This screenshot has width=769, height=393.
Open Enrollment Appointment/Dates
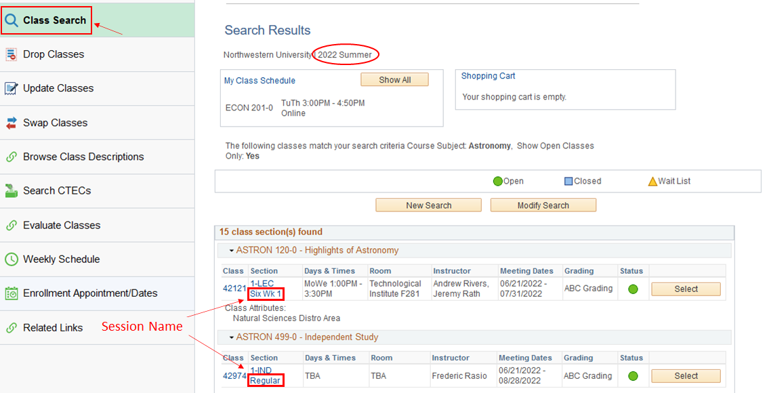click(x=97, y=293)
